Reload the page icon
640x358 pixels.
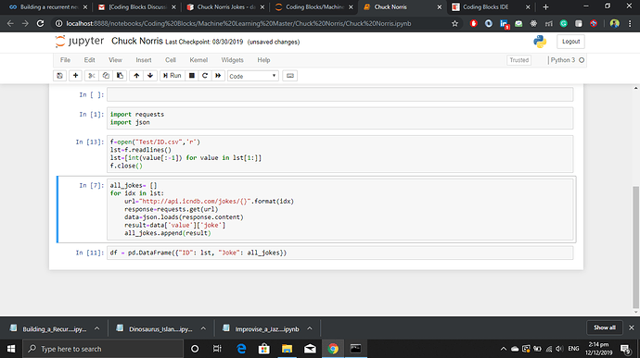(x=40, y=24)
